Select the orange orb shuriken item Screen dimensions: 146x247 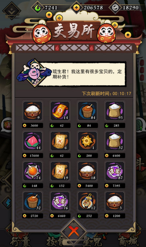33,171
